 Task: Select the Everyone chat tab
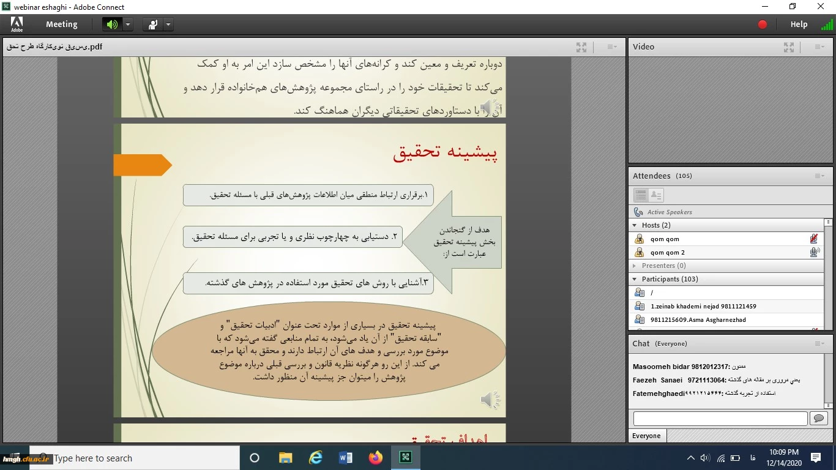click(x=647, y=436)
